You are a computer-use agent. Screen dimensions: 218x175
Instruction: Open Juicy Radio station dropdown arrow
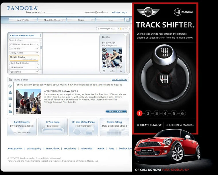pyautogui.click(x=37, y=53)
